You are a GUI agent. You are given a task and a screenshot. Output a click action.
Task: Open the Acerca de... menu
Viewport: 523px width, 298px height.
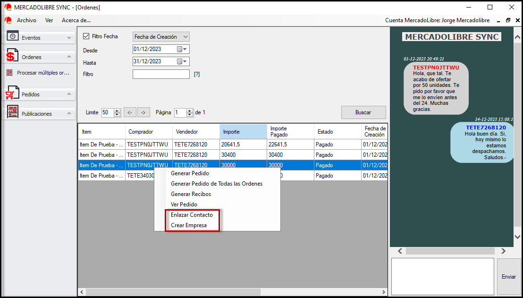coord(76,20)
